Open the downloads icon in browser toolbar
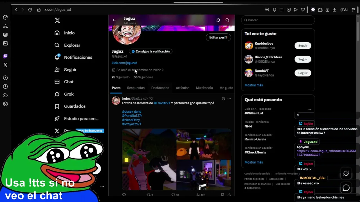Screen dimensions: 360x202 334,10
